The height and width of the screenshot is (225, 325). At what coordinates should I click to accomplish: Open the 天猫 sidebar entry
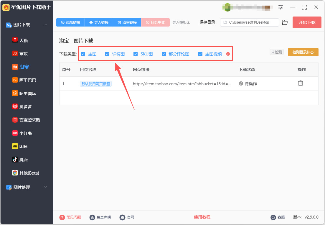20,40
